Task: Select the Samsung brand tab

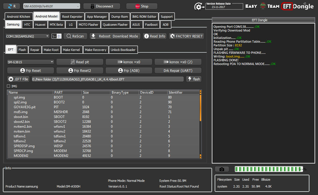Action: tap(13, 24)
